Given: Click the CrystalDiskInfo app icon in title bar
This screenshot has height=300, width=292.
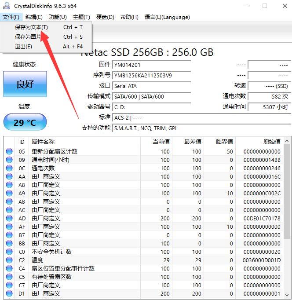Looking at the screenshot, I should coord(6,6).
